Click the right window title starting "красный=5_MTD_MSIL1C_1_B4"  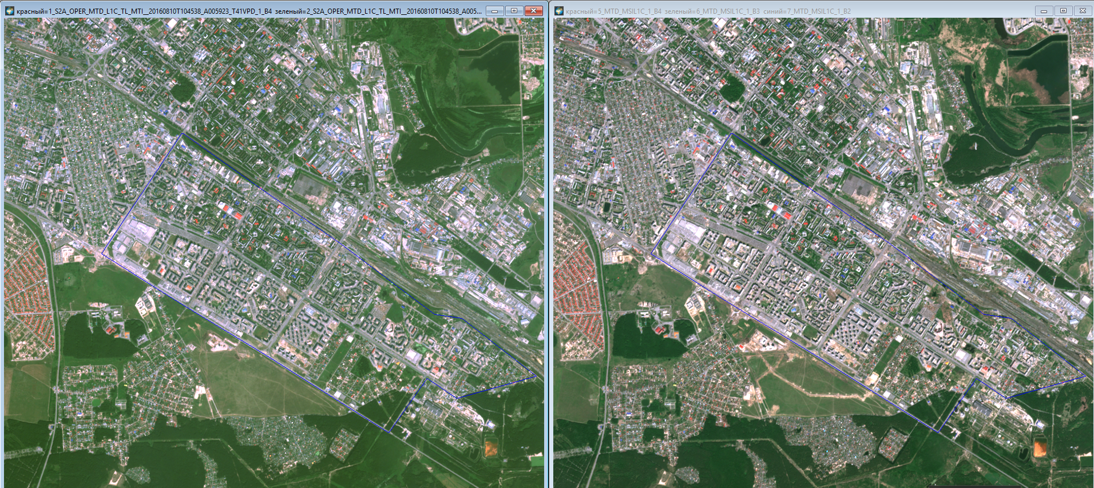708,11
